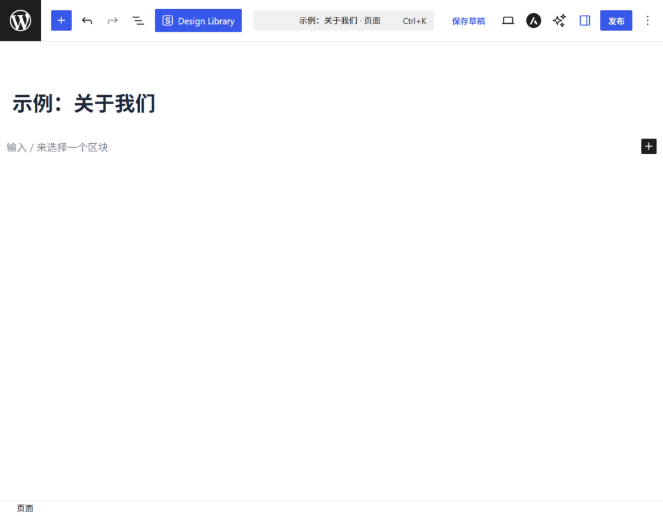Click the empty block placeholder text
The height and width of the screenshot is (516, 663).
point(57,147)
